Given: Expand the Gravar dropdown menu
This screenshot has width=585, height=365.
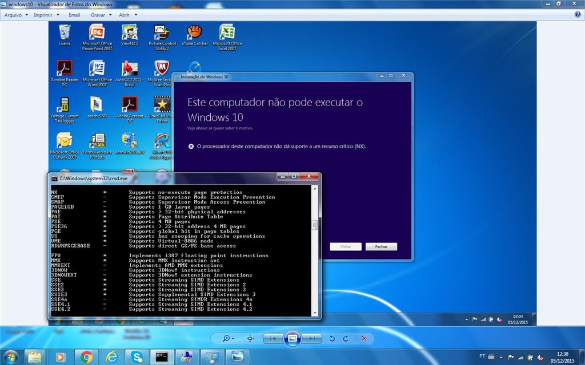Looking at the screenshot, I should (101, 15).
